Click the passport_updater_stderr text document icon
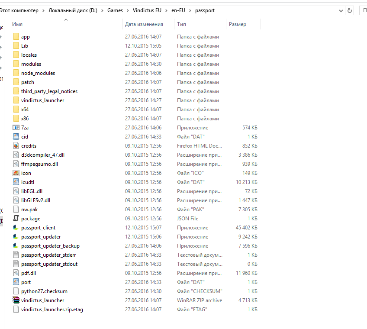The image size is (367, 329). [16, 255]
